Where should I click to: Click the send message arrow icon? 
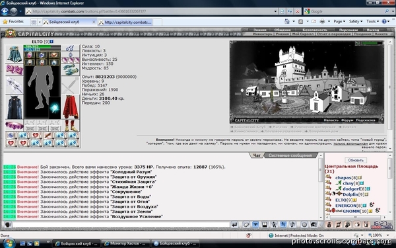tap(234, 225)
